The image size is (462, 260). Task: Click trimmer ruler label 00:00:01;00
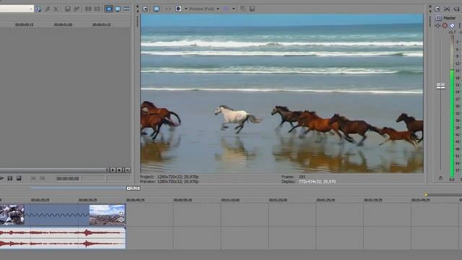(x=63, y=25)
